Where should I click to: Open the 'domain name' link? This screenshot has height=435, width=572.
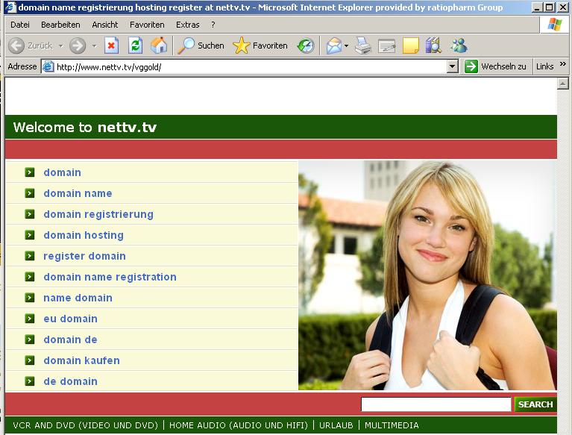78,193
